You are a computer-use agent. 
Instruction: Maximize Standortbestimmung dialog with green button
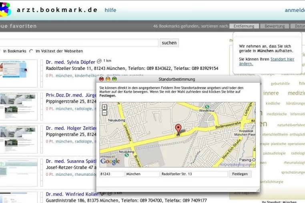click(x=114, y=79)
